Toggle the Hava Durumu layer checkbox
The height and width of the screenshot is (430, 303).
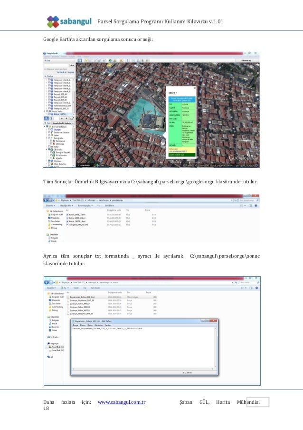[x=49, y=164]
